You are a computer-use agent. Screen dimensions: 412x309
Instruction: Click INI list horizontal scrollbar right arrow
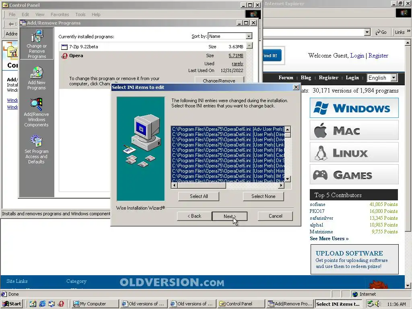tap(281, 185)
